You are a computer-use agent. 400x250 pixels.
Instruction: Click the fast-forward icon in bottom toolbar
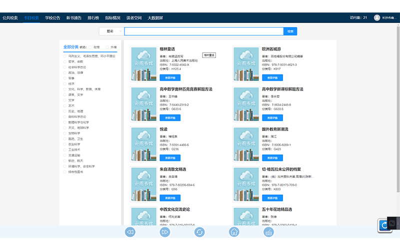tap(165, 232)
